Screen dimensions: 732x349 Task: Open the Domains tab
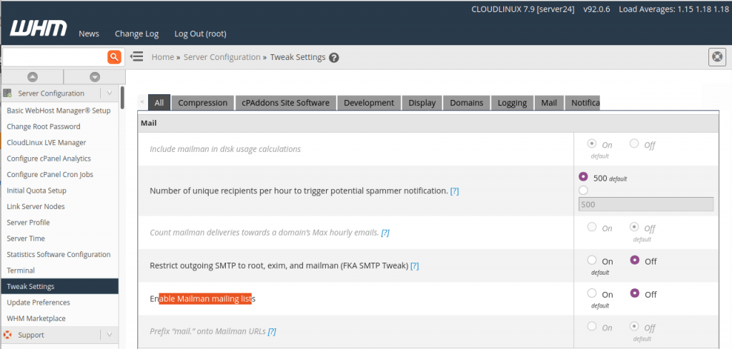(466, 103)
